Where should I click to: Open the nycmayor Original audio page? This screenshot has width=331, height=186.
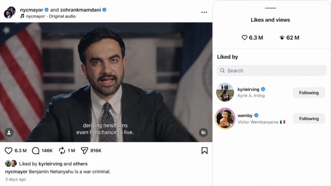(x=51, y=16)
